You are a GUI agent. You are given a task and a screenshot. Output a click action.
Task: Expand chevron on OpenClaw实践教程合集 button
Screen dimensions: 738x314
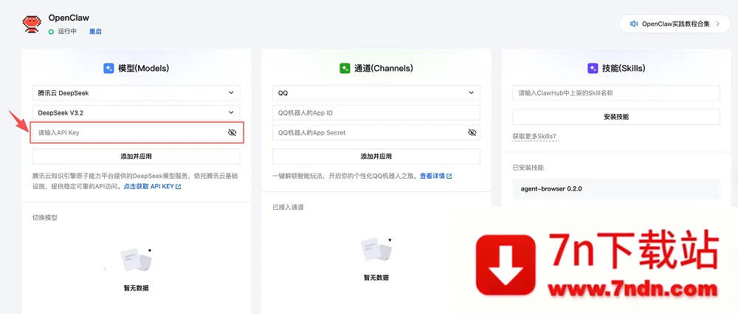click(x=717, y=24)
